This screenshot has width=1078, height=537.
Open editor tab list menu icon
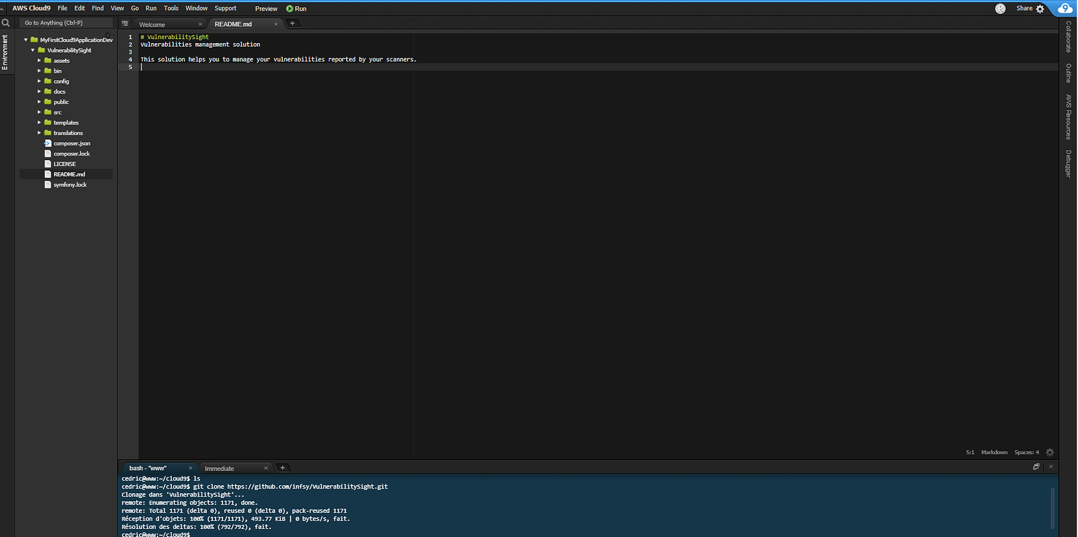click(125, 24)
